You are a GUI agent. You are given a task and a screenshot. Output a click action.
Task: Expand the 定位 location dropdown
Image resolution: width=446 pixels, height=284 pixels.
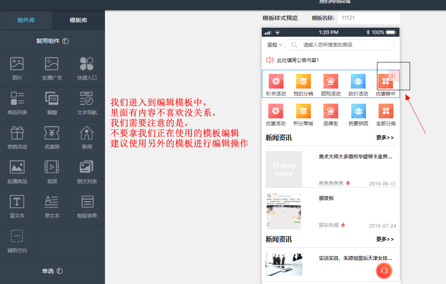click(x=274, y=45)
